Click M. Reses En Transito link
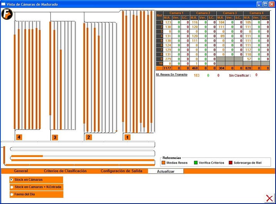This screenshot has width=276, height=204. click(171, 75)
